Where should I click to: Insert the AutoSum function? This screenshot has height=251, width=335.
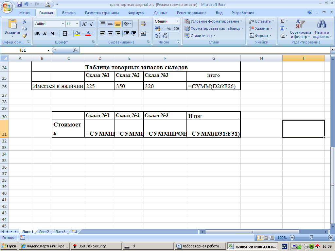282,21
